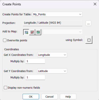Screen dimensions: 99x100
Task: Click the 'using Symbol:' label
Action: 74,40
